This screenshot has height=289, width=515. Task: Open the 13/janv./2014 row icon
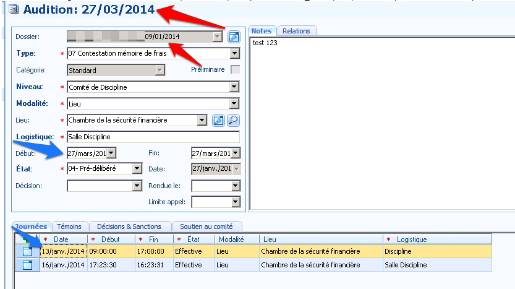coord(27,251)
